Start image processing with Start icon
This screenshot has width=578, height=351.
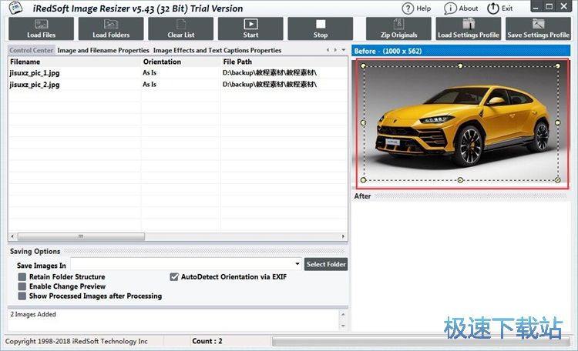(250, 28)
